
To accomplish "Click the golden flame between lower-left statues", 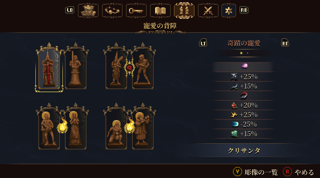I will click(x=62, y=127).
